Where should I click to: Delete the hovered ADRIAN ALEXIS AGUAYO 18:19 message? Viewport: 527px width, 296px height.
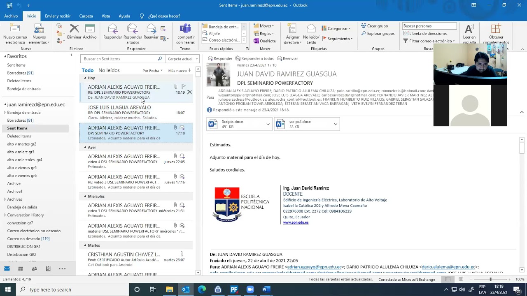[189, 92]
